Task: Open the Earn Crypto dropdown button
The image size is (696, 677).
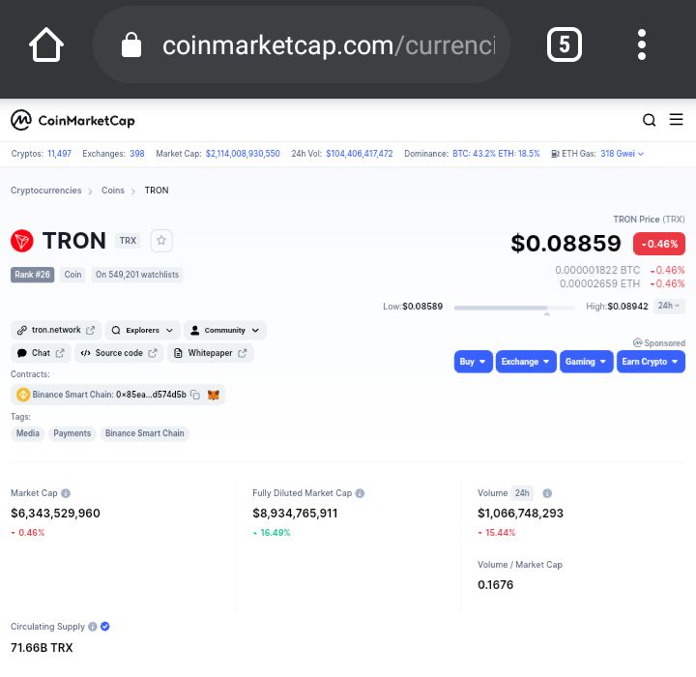Action: pos(651,362)
